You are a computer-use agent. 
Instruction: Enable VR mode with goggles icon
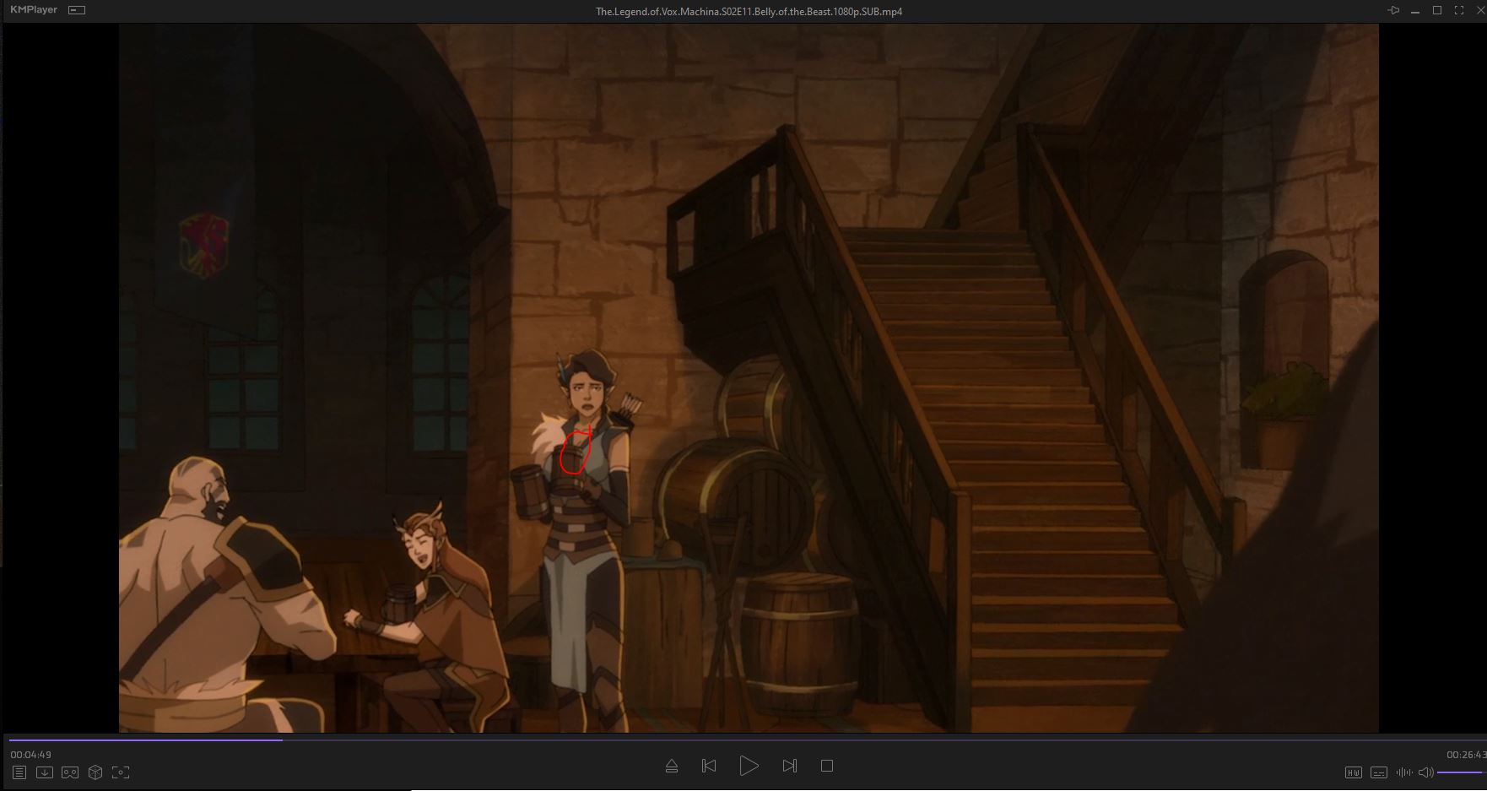point(70,772)
